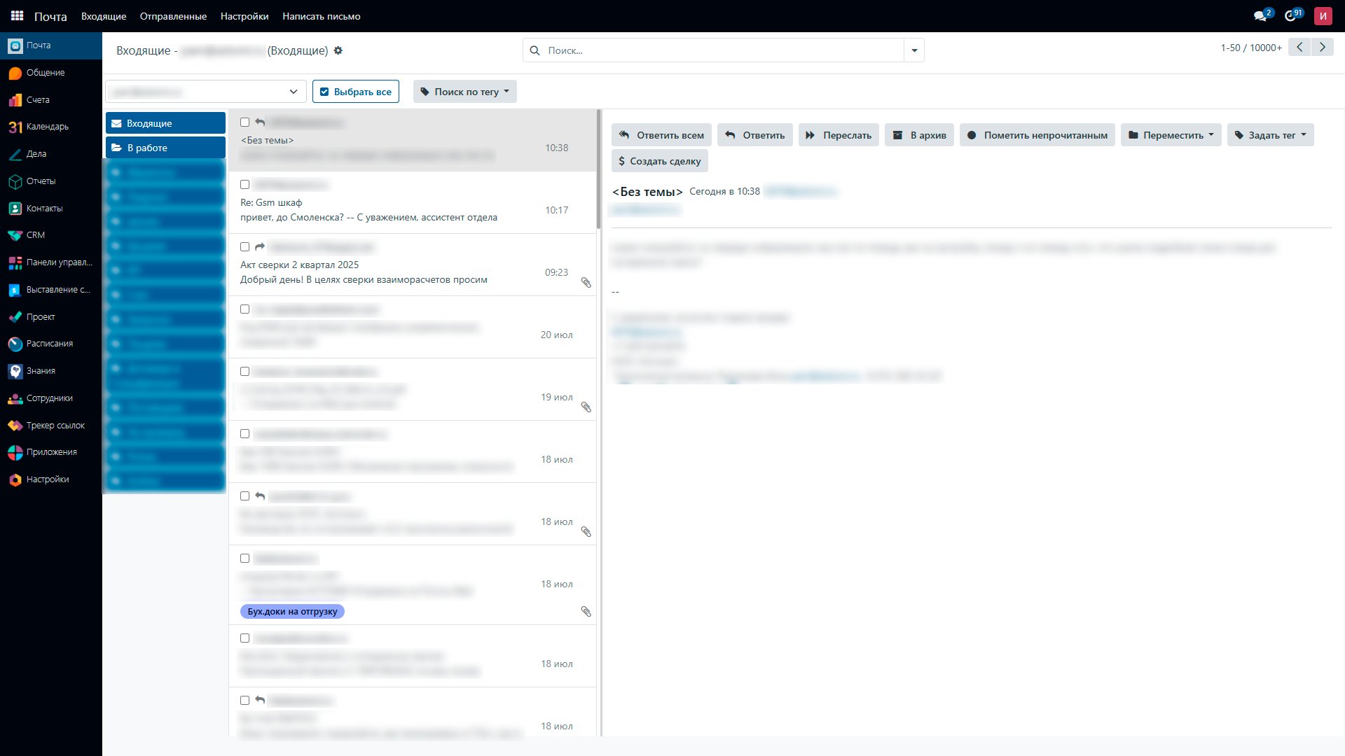This screenshot has height=756, width=1345.
Task: Open Отправленные in the top menu
Action: [x=173, y=16]
